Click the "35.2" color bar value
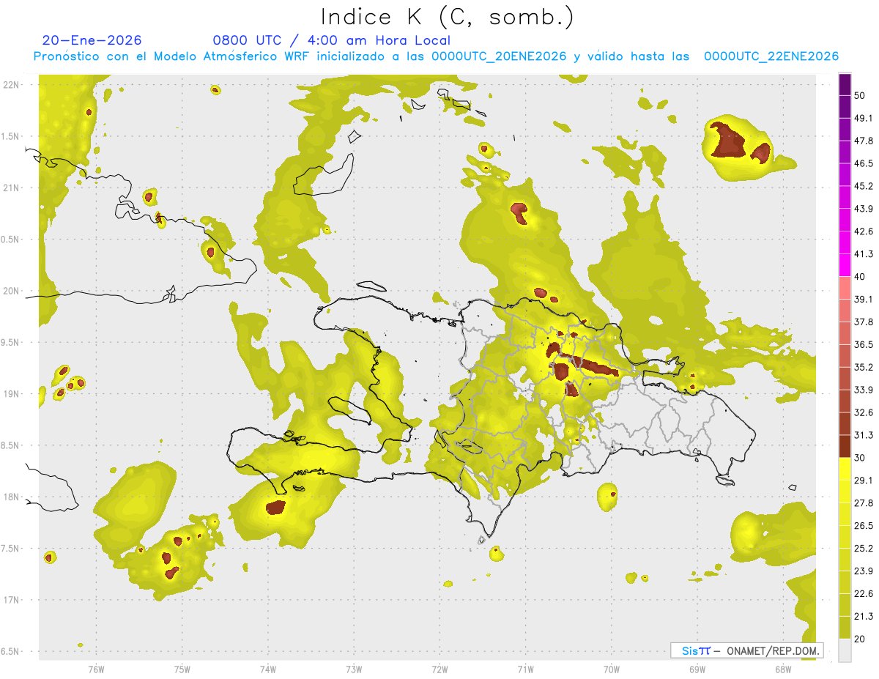 864,367
